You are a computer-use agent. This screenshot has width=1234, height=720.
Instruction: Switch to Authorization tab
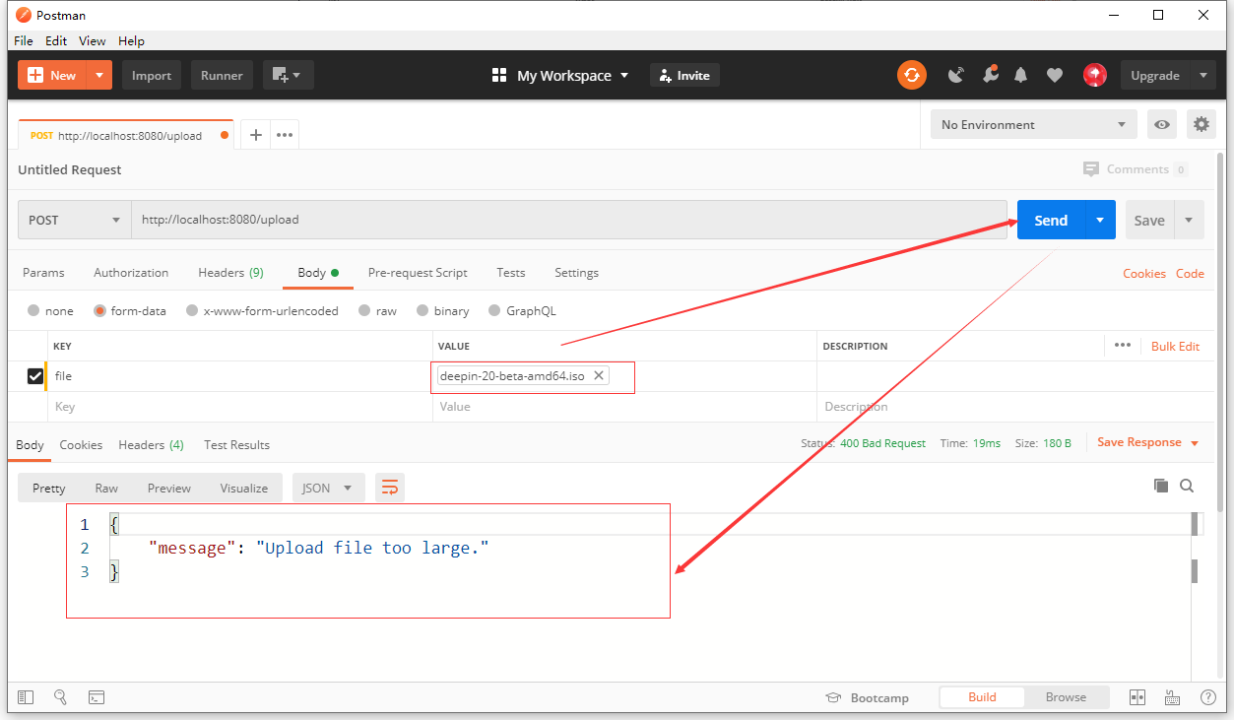pyautogui.click(x=131, y=273)
